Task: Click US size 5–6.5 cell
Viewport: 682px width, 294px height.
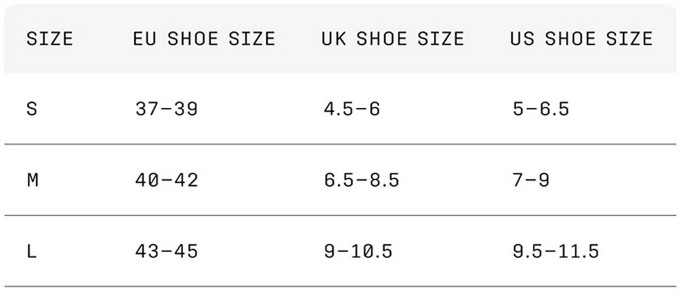Action: 541,109
